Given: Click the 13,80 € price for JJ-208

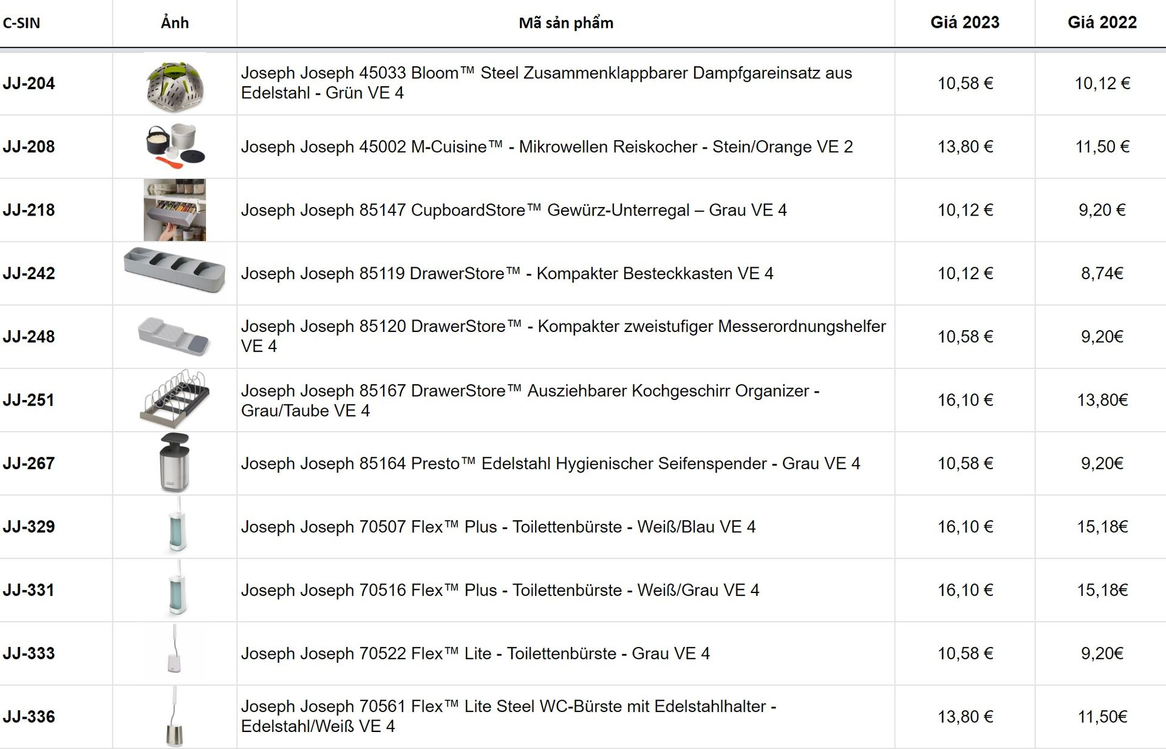Looking at the screenshot, I should [x=965, y=146].
